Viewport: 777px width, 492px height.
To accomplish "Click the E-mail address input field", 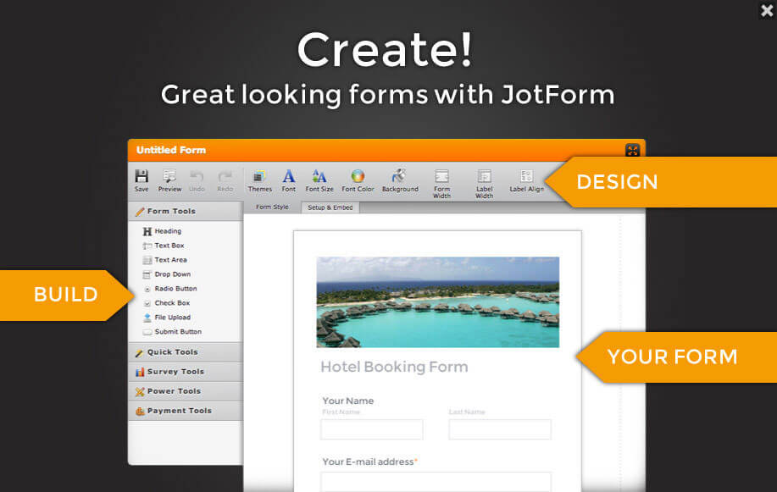I will point(436,482).
